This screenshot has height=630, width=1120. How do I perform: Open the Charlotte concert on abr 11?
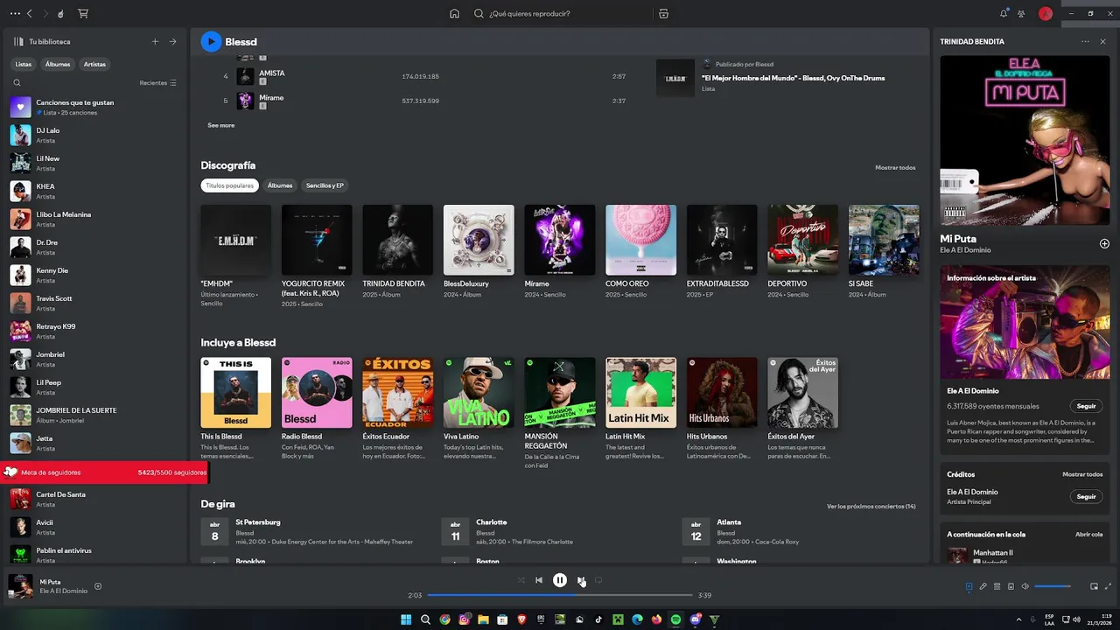pyautogui.click(x=557, y=531)
